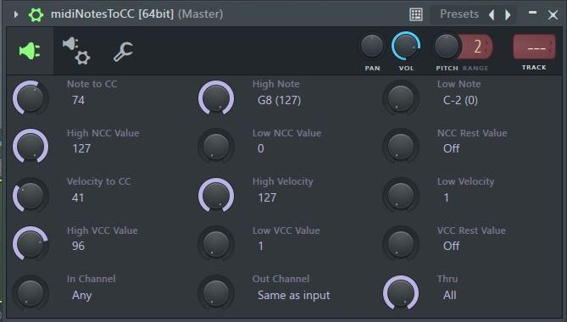This screenshot has width=567, height=322.
Task: Click the Note to CC knob
Action: (x=31, y=98)
